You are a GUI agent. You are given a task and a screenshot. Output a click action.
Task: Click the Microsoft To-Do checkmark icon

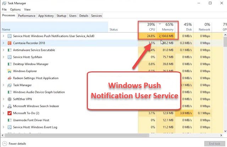[x=10, y=113]
